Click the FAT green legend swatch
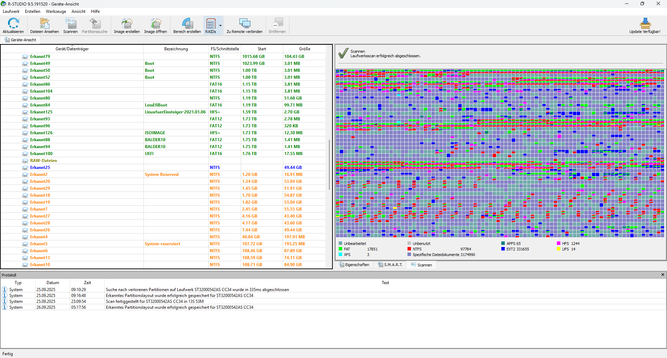 (x=340, y=249)
